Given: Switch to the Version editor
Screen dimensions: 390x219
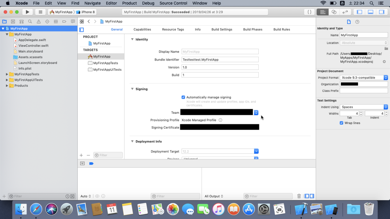Looking at the screenshot, I should [x=345, y=12].
